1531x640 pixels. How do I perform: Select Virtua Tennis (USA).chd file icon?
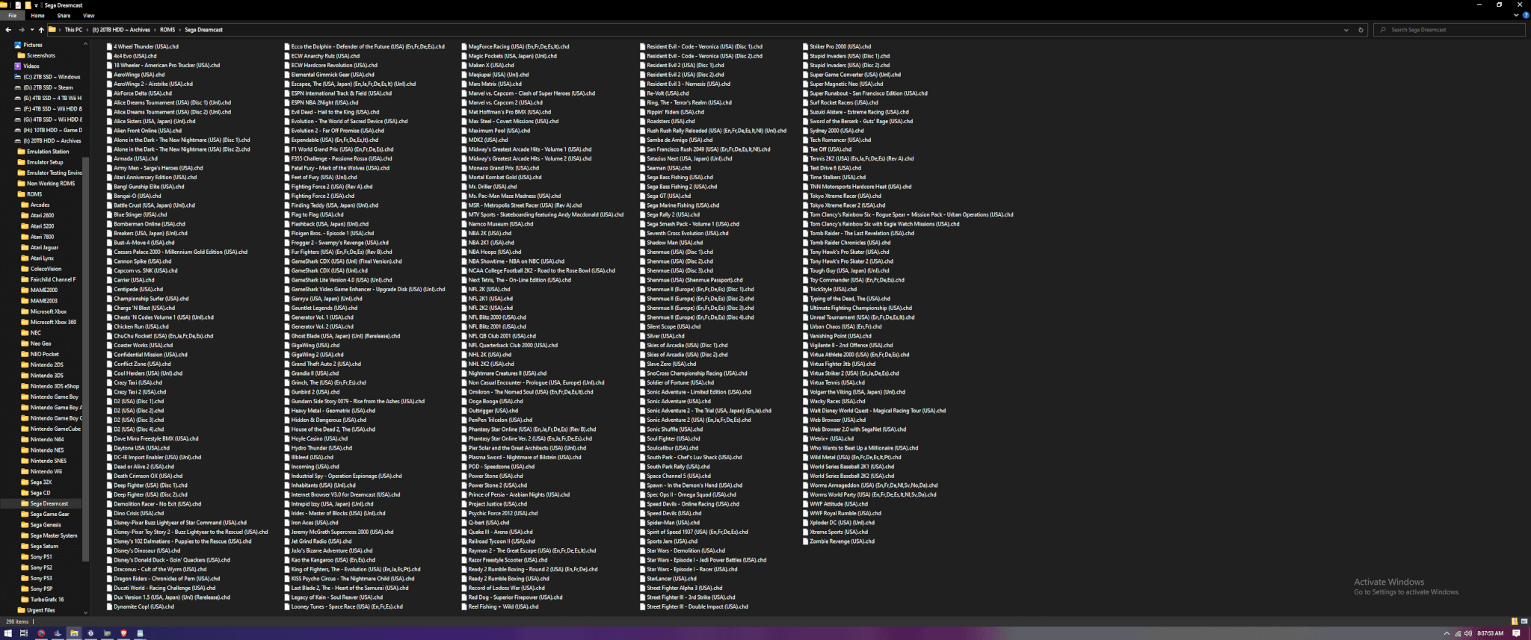point(806,382)
